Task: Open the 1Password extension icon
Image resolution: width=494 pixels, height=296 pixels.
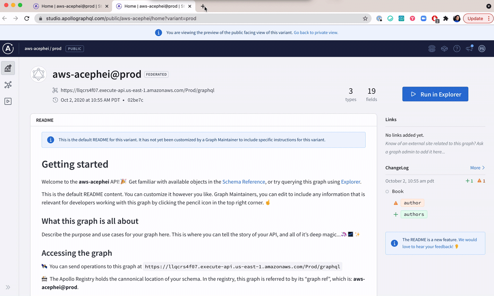Action: click(379, 18)
